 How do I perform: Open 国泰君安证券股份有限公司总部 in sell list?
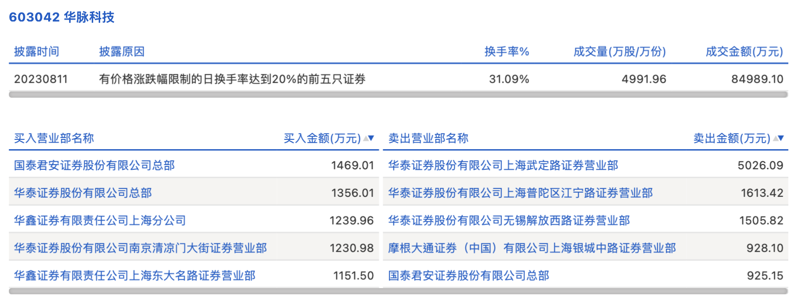coord(468,276)
